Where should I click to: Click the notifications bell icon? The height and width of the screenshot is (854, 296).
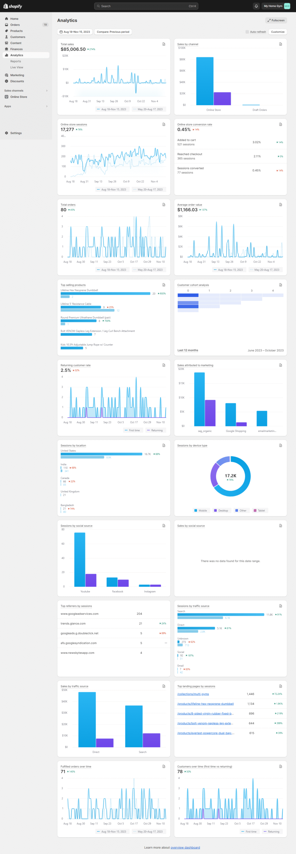[x=256, y=6]
